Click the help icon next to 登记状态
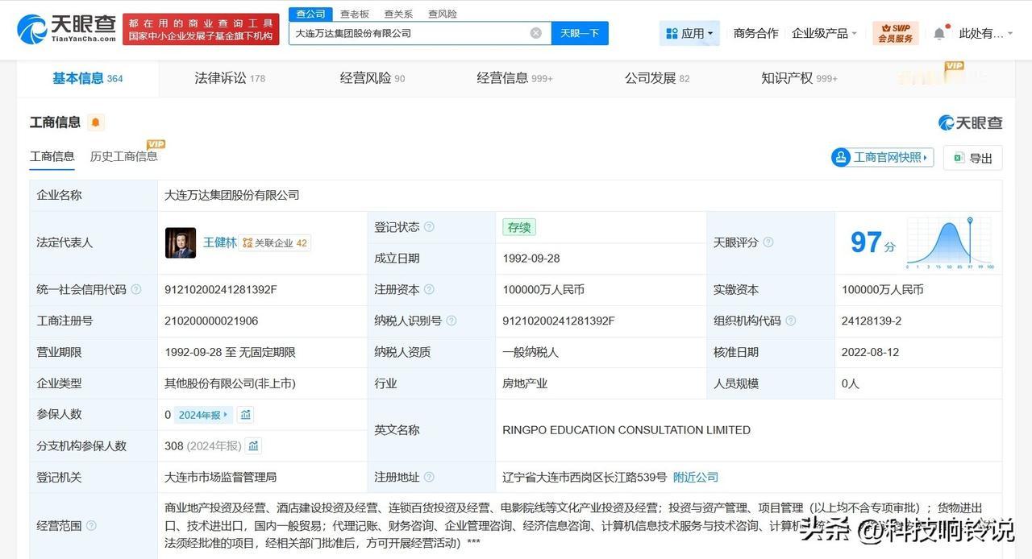The image size is (1032, 559). [429, 227]
